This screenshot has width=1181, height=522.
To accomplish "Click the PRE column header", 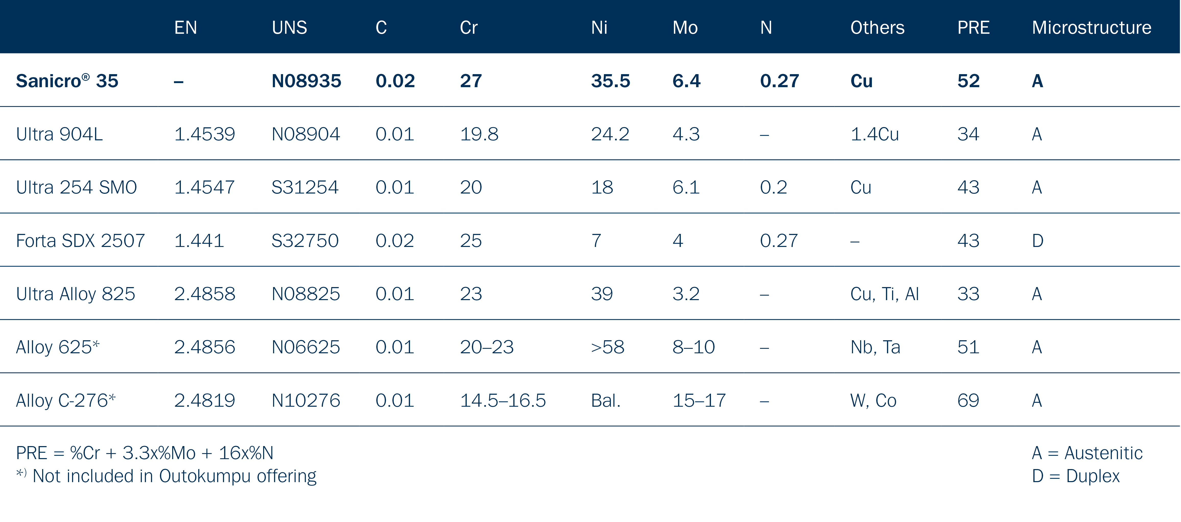I will pyautogui.click(x=973, y=28).
